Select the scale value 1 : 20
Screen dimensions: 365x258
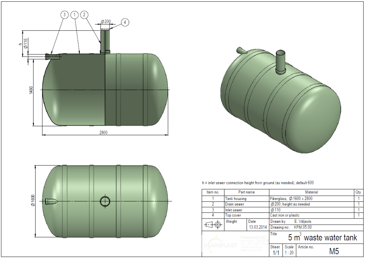click(x=289, y=253)
